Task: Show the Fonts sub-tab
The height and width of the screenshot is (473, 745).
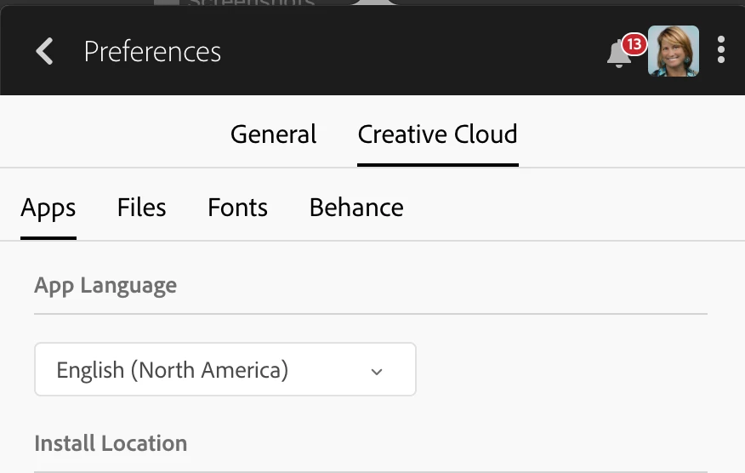Action: point(237,208)
